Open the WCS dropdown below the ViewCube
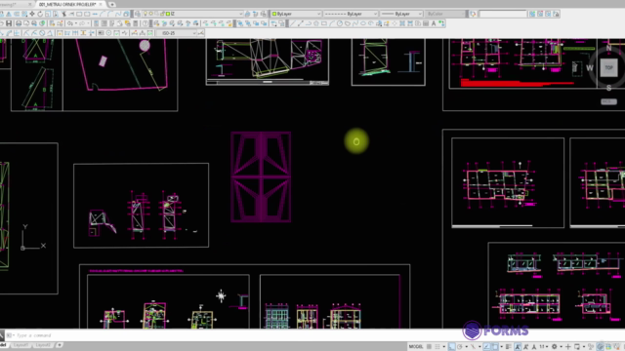 [608, 101]
